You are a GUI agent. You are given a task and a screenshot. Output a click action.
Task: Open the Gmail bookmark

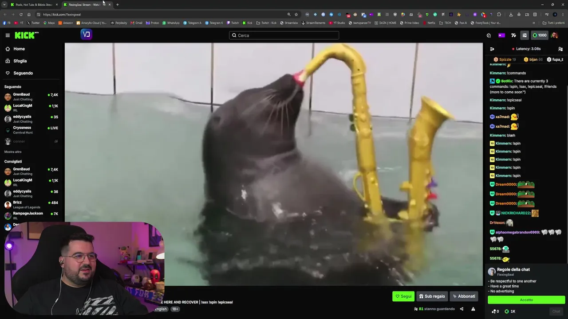click(x=137, y=23)
